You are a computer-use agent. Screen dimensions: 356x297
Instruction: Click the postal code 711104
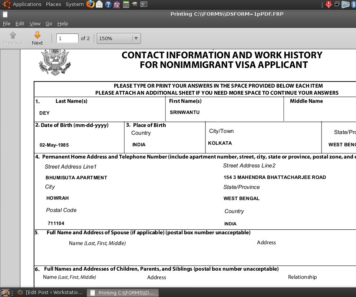click(56, 223)
